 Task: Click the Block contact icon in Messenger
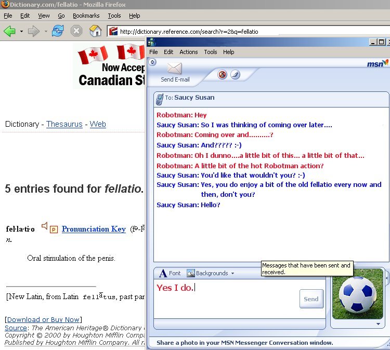(222, 74)
